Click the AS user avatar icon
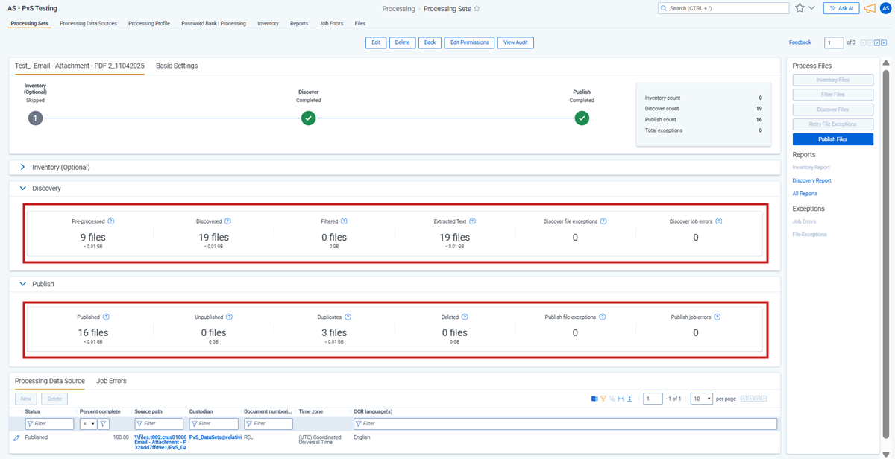895x459 pixels. click(885, 8)
